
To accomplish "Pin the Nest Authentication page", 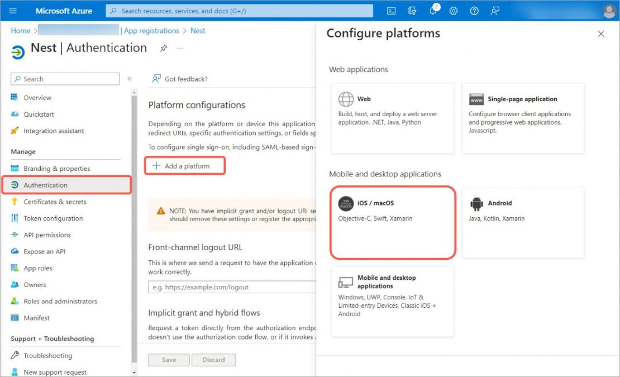I will (x=163, y=48).
